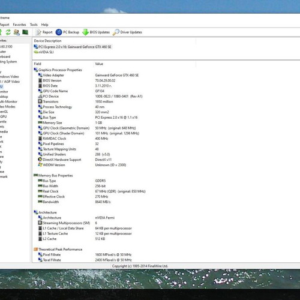Screen dimensions: 300x300
Task: Select the nVIDIA SLI device entry
Action: pyautogui.click(x=44, y=52)
